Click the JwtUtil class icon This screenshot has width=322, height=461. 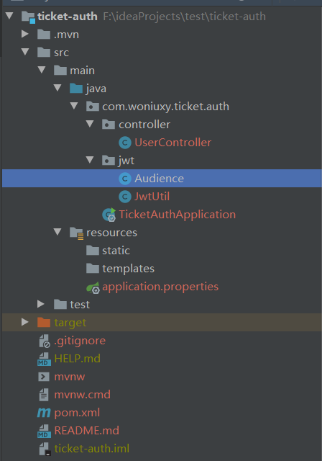pyautogui.click(x=125, y=197)
